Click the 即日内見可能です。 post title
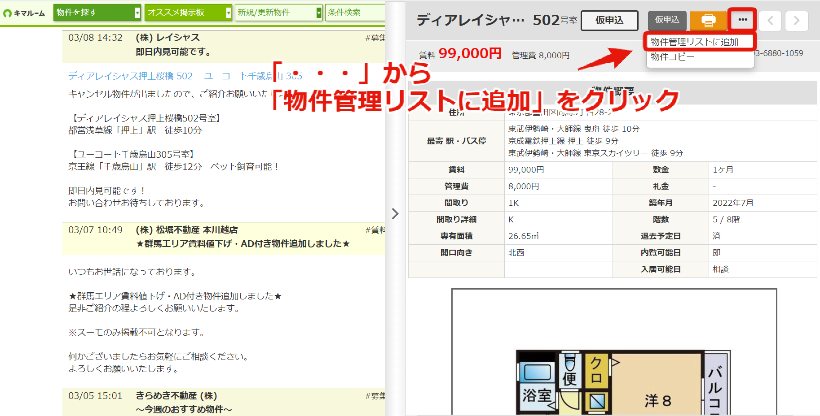The height and width of the screenshot is (416, 820). coord(173,52)
